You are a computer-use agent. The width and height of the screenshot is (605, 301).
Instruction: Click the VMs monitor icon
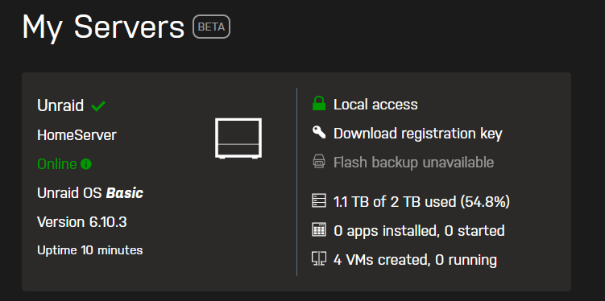[x=319, y=258]
